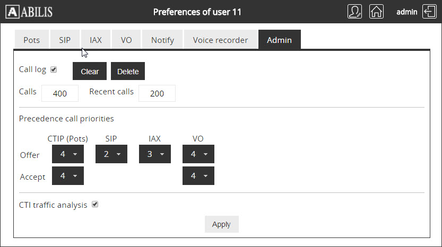Viewport: 442px width, 247px height.
Task: Click the logout icon next to admin
Action: coord(429,12)
